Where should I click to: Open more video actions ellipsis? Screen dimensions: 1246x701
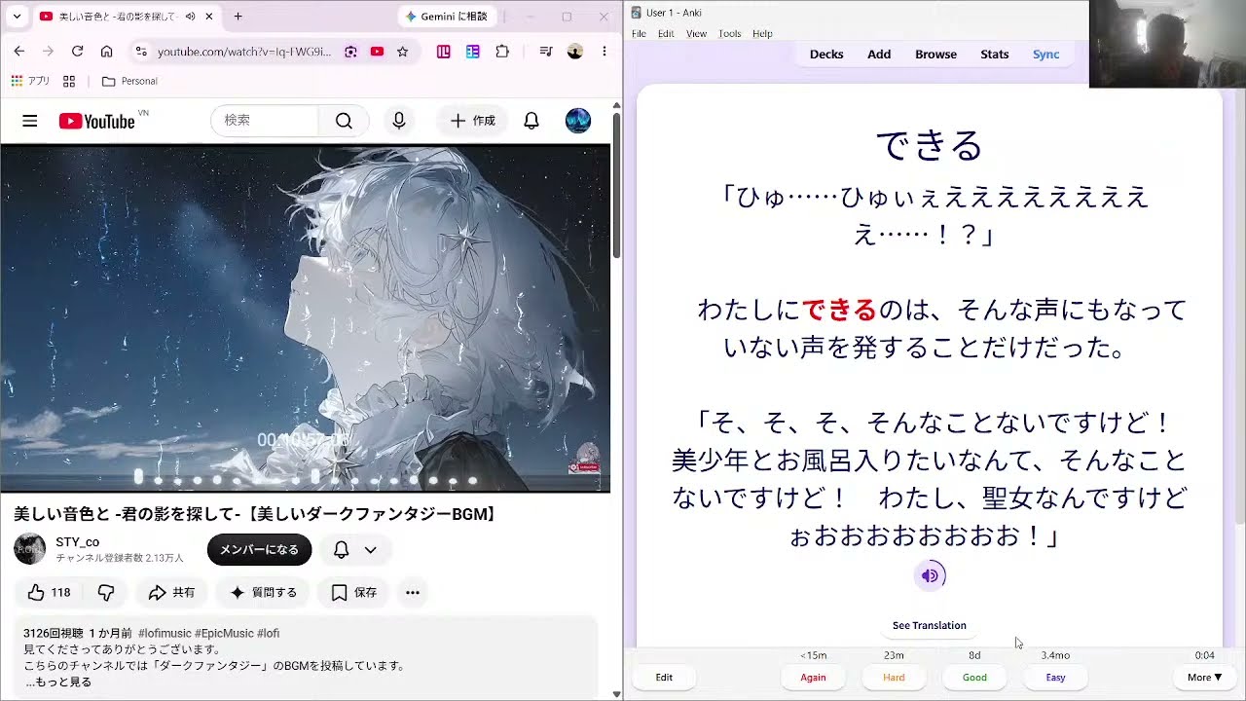413,592
